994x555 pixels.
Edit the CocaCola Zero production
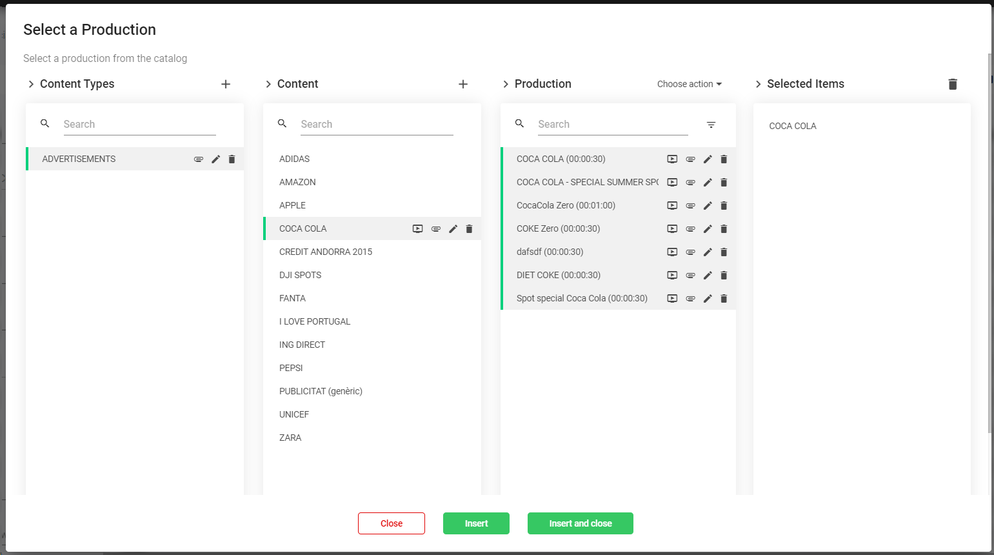[708, 206]
